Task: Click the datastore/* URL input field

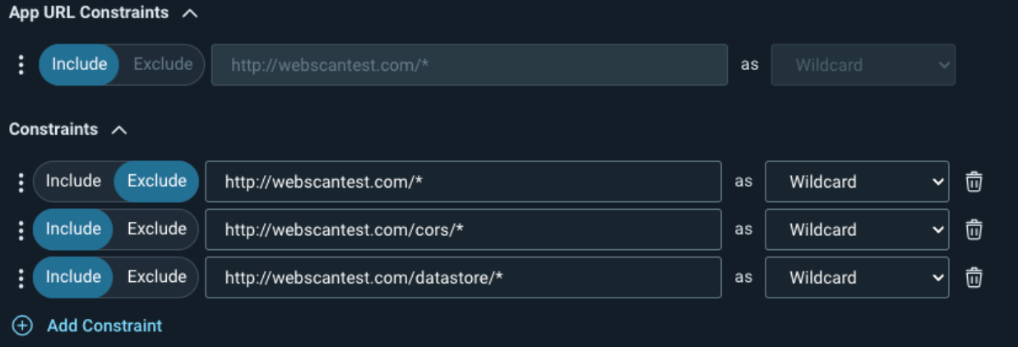Action: pos(463,278)
